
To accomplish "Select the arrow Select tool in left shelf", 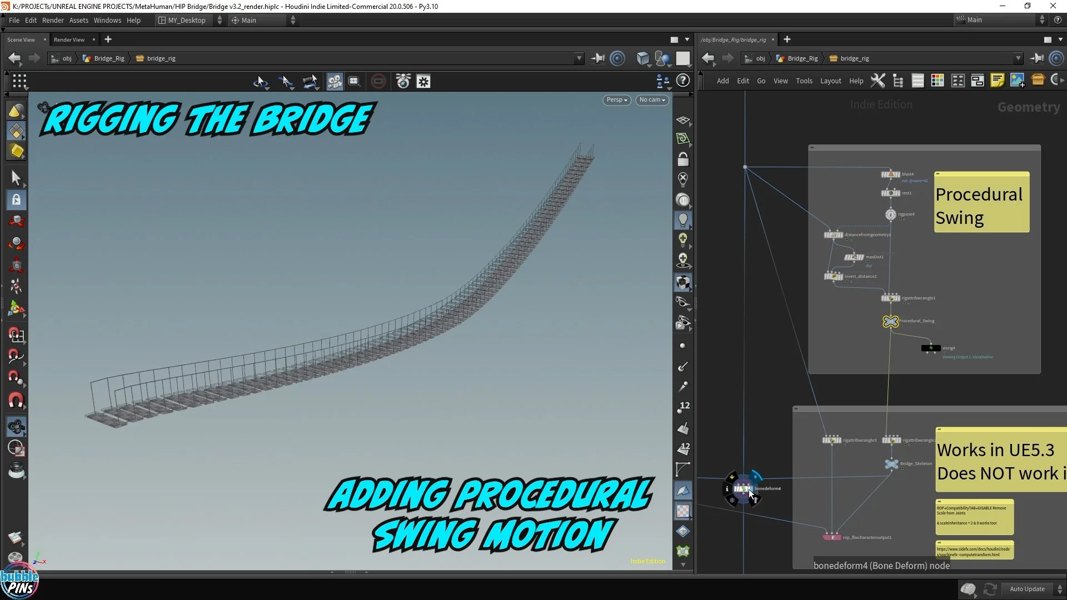I will pyautogui.click(x=16, y=178).
